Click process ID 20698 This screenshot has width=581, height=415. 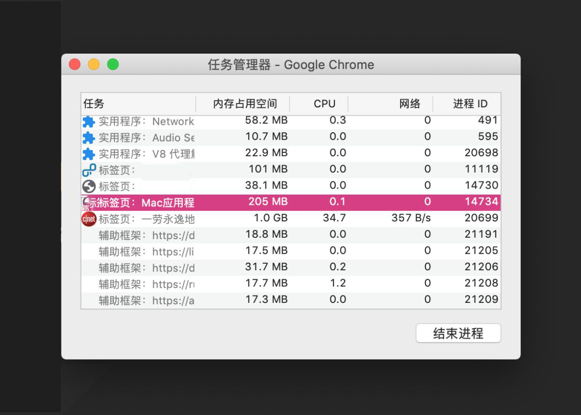pos(481,153)
